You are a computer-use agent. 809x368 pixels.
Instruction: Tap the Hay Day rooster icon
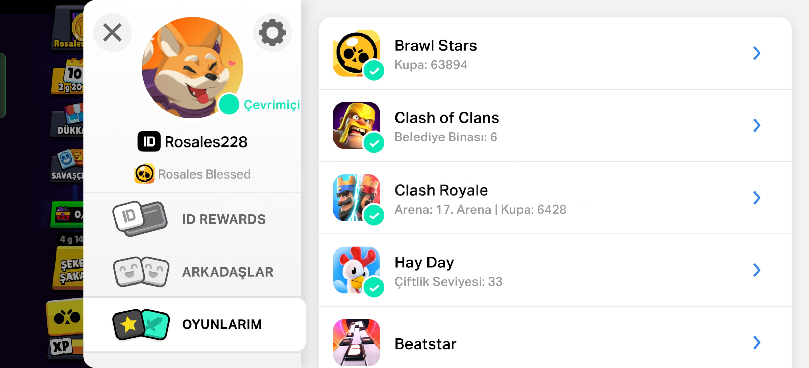point(357,270)
